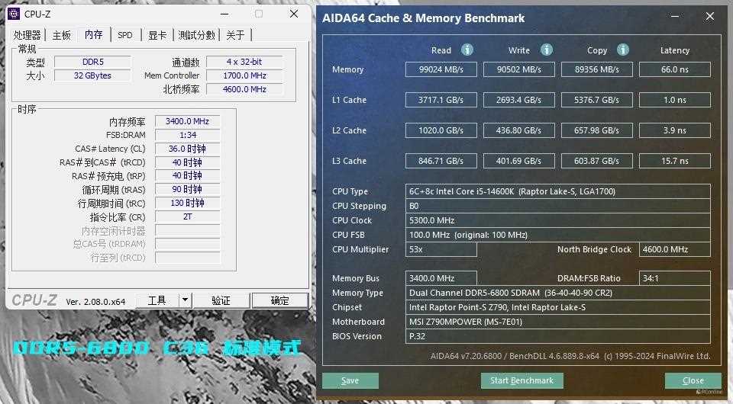Click the North Bridge Clock value in AIDA64
This screenshot has height=404, width=733.
pyautogui.click(x=674, y=249)
